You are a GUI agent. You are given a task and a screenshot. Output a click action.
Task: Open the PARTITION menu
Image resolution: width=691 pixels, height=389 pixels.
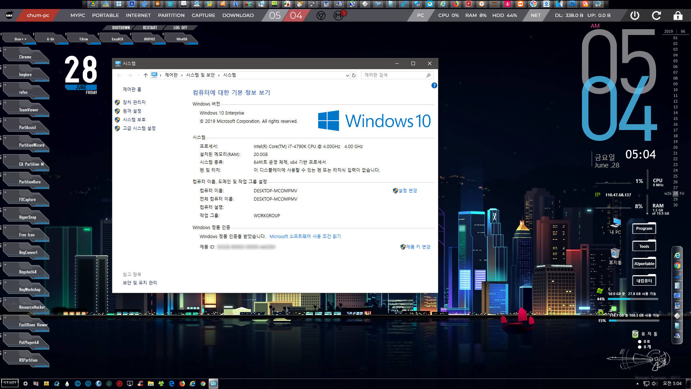(171, 15)
